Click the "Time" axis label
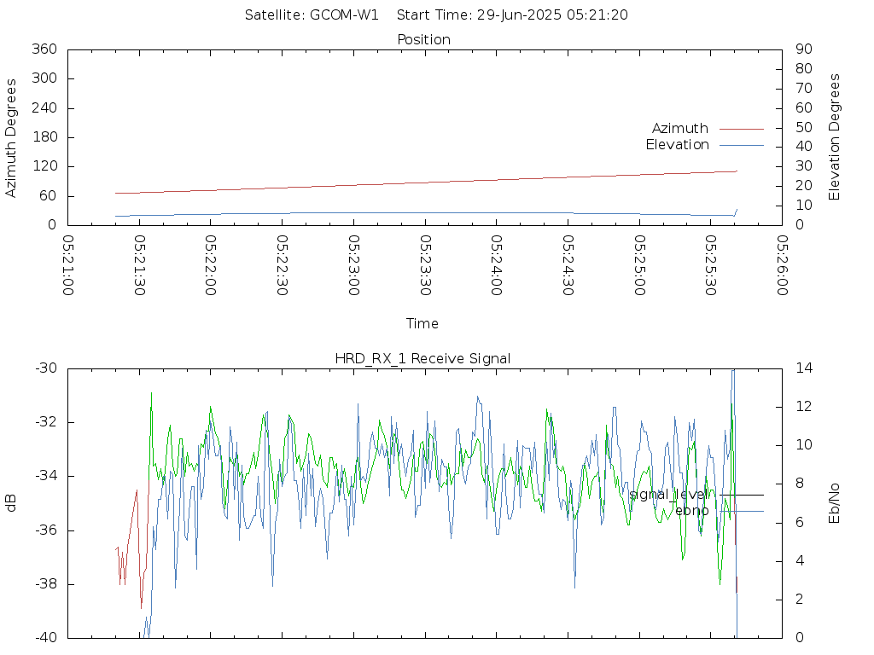Screen dimensions: 874x655 (422, 323)
